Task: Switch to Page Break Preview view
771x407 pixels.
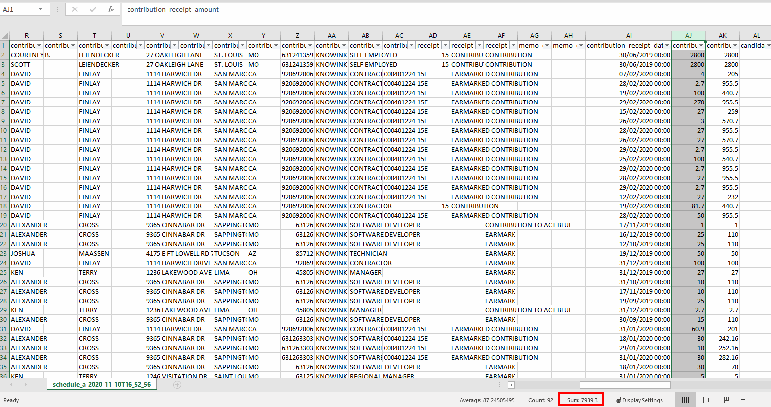Action: (728, 400)
